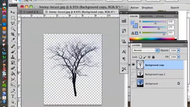The height and width of the screenshot is (107, 190).
Task: Open the Normal blend mode dropdown
Action: 145,50
